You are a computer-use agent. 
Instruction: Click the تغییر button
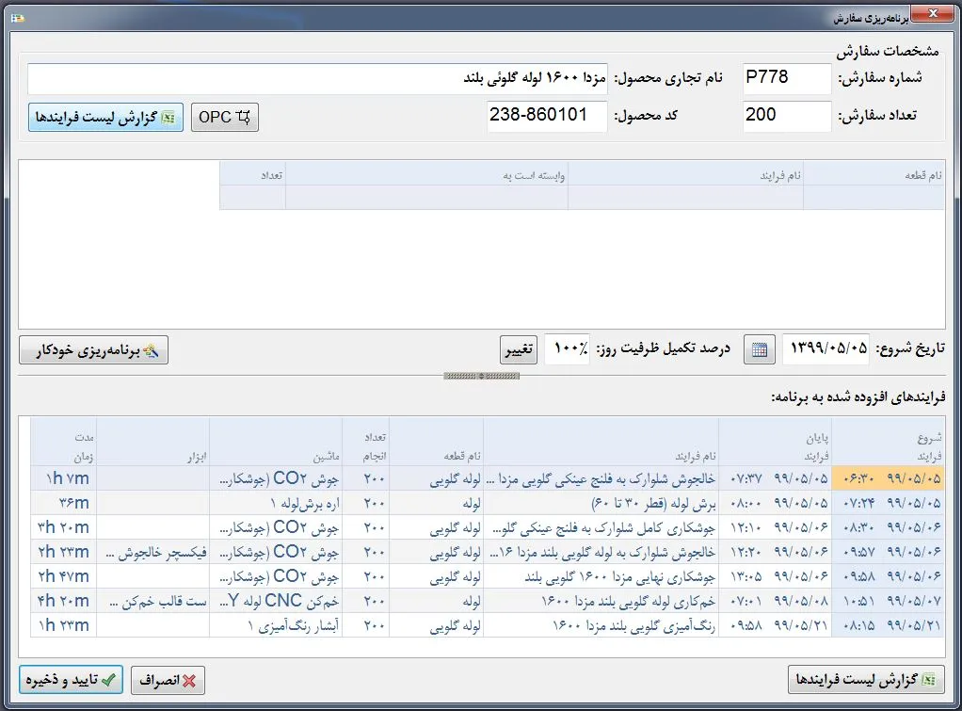[x=518, y=350]
